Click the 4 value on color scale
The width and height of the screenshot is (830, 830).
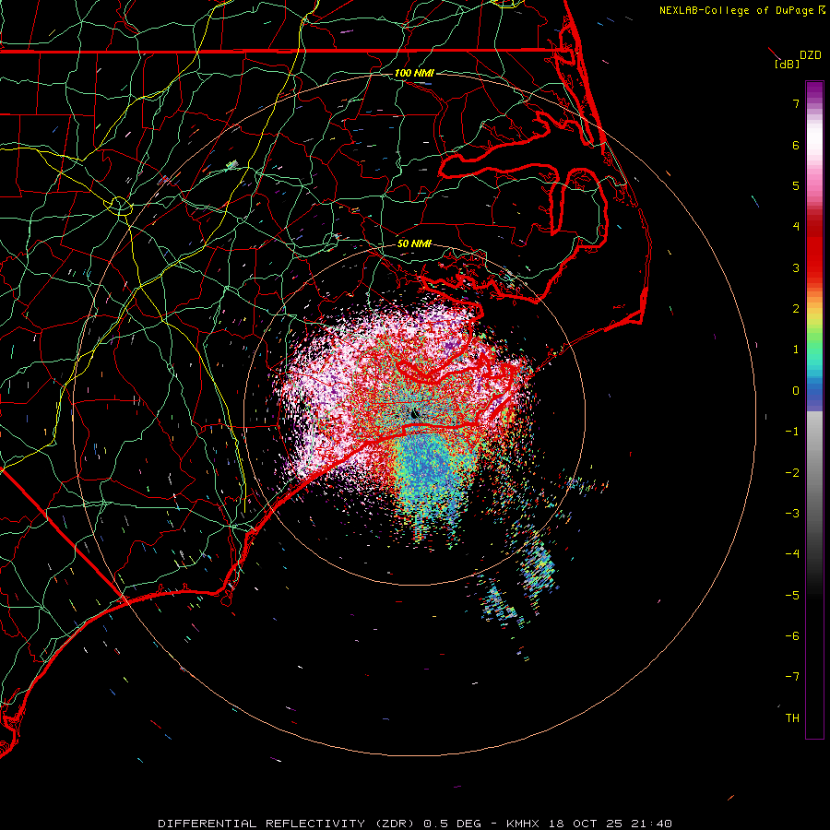pos(796,227)
